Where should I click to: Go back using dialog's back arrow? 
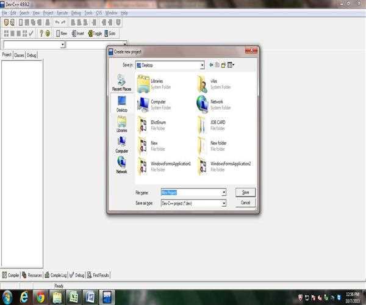(211, 64)
